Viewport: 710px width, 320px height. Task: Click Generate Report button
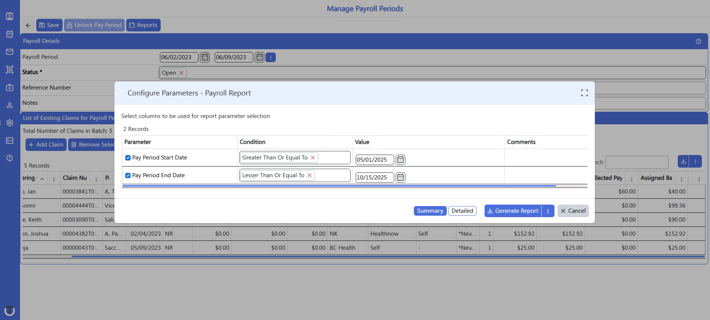click(x=513, y=211)
